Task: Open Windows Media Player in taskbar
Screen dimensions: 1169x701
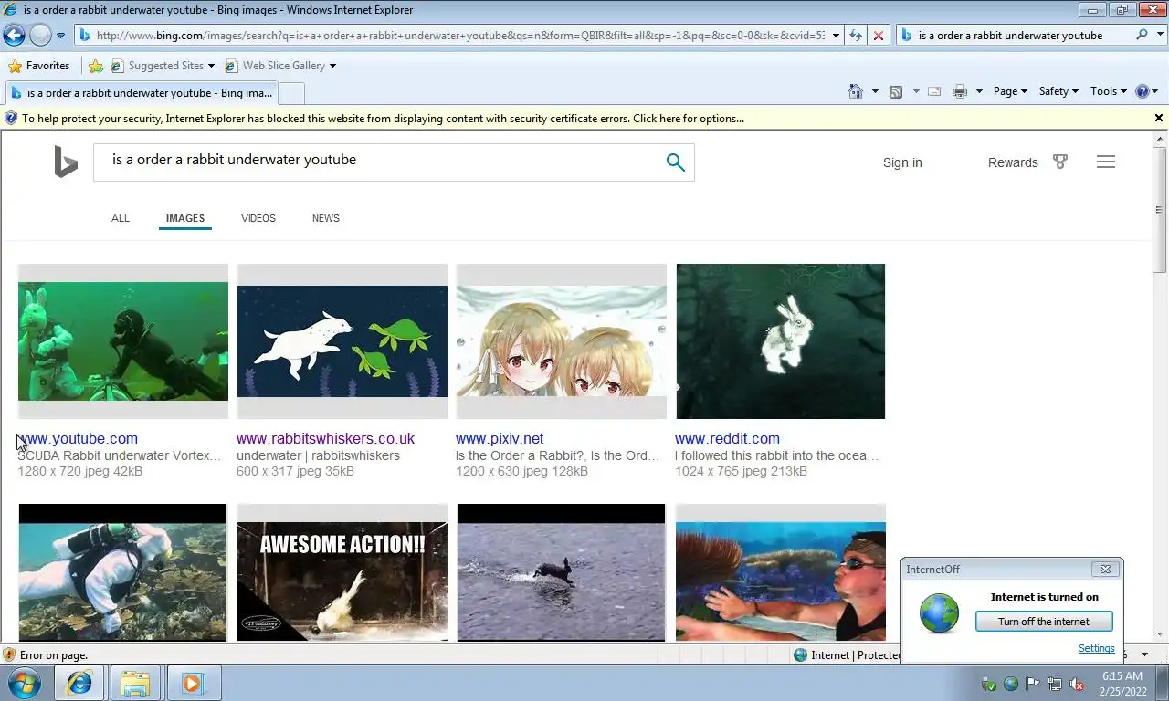Action: tap(192, 683)
